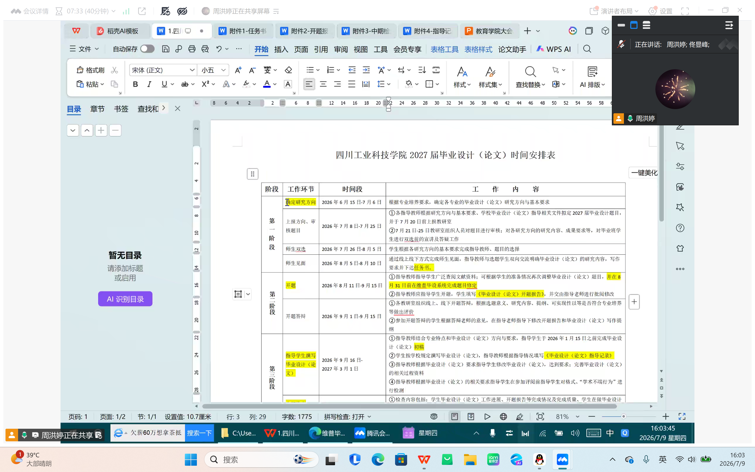This screenshot has width=755, height=472.
Task: Toggle spell check 拼写检查 in status bar
Action: (x=347, y=417)
